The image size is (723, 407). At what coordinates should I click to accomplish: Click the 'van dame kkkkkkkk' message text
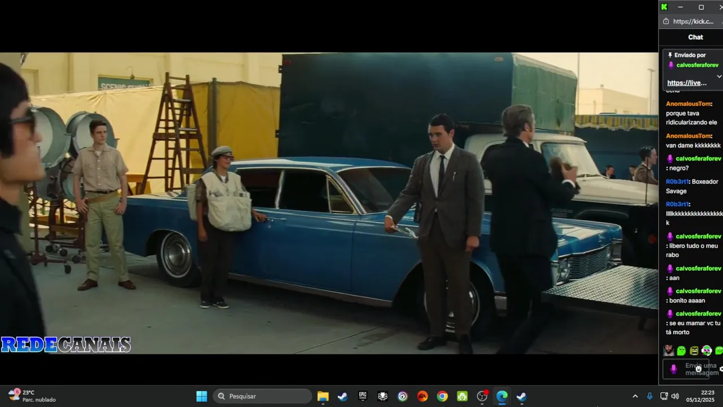(x=693, y=145)
